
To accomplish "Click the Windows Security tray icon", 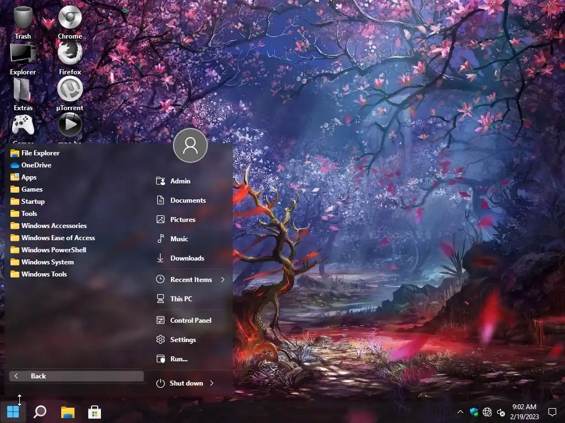I will pos(474,412).
